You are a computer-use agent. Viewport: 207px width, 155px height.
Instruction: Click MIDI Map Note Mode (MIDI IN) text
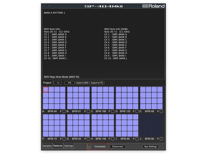[x=62, y=77]
